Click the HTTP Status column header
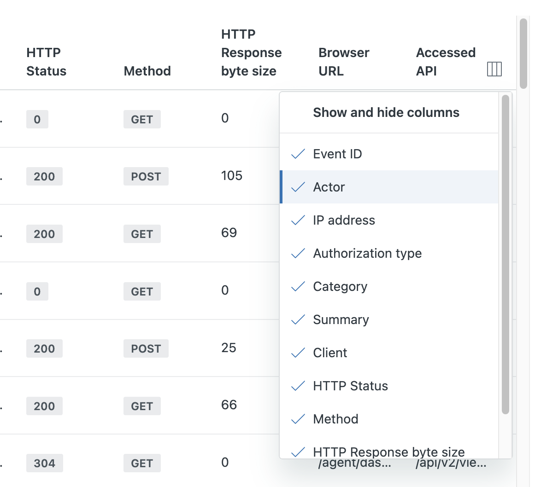The height and width of the screenshot is (487, 541). click(x=46, y=62)
